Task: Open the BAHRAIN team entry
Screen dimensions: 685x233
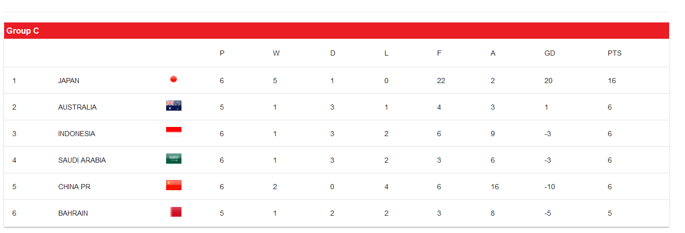Action: click(73, 213)
